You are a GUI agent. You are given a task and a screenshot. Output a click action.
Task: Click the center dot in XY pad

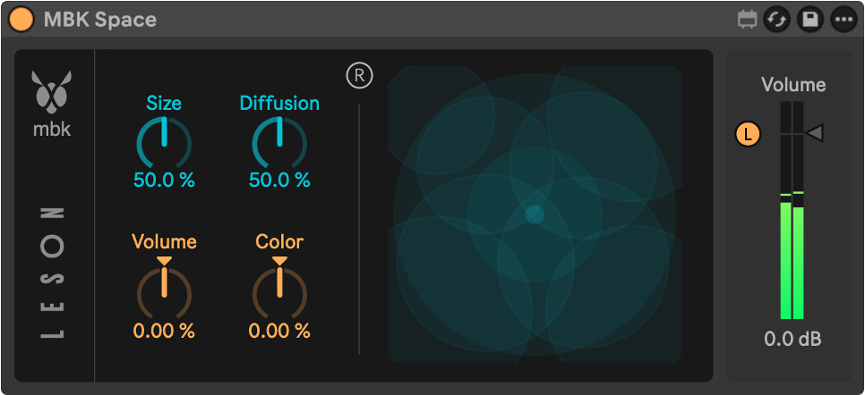[535, 214]
